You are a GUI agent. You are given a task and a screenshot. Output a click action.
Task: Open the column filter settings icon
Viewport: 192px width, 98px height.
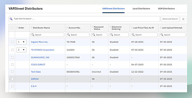pyautogui.click(x=183, y=19)
